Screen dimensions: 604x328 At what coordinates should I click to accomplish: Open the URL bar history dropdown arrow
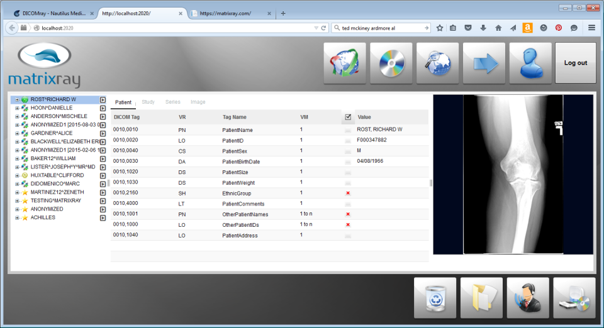coord(316,28)
